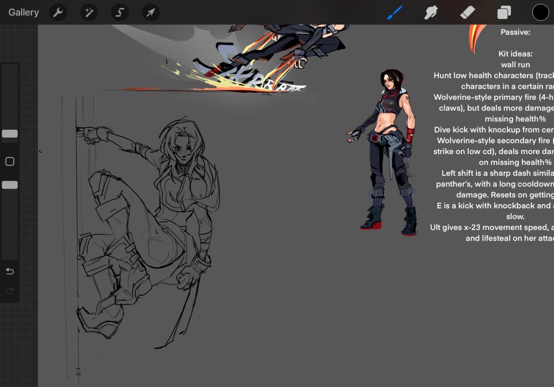Activate the Transform arrow tool
554x387 pixels.
click(x=151, y=12)
